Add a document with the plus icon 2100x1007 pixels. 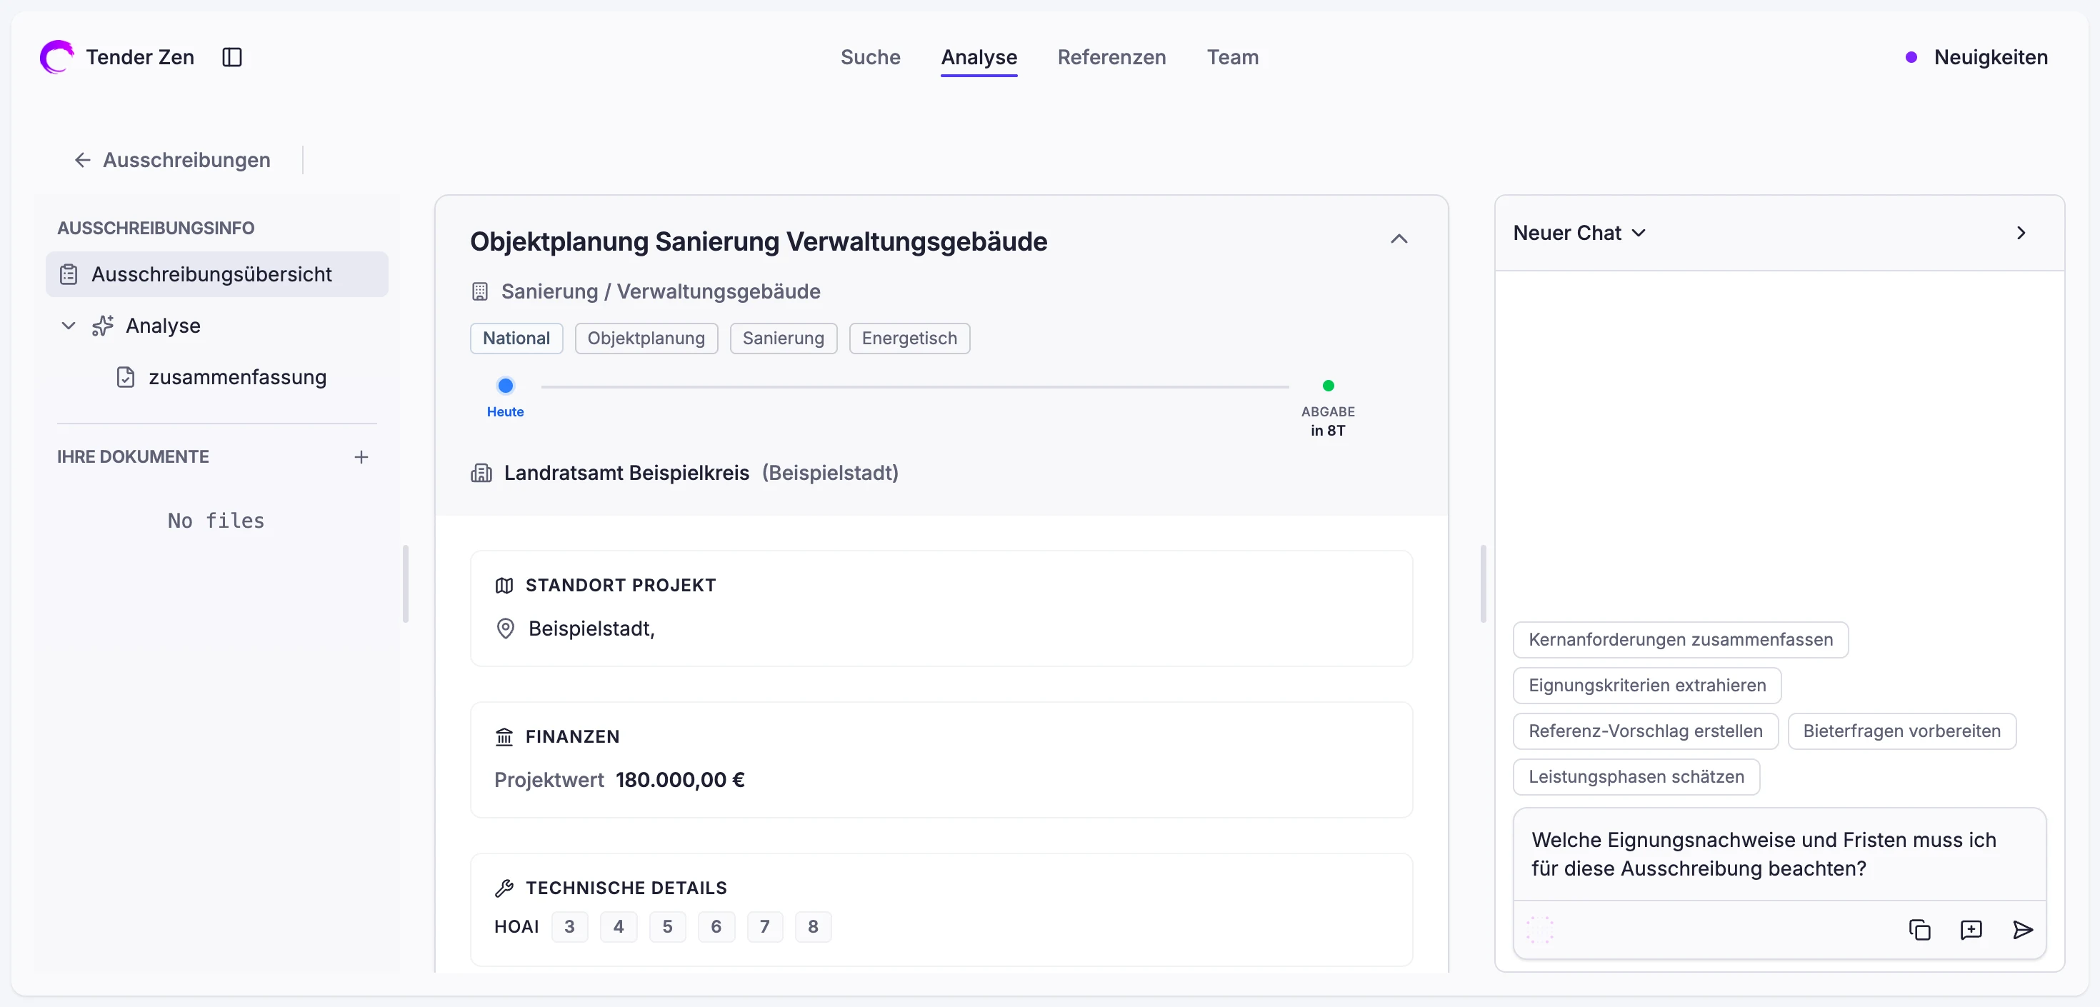361,457
